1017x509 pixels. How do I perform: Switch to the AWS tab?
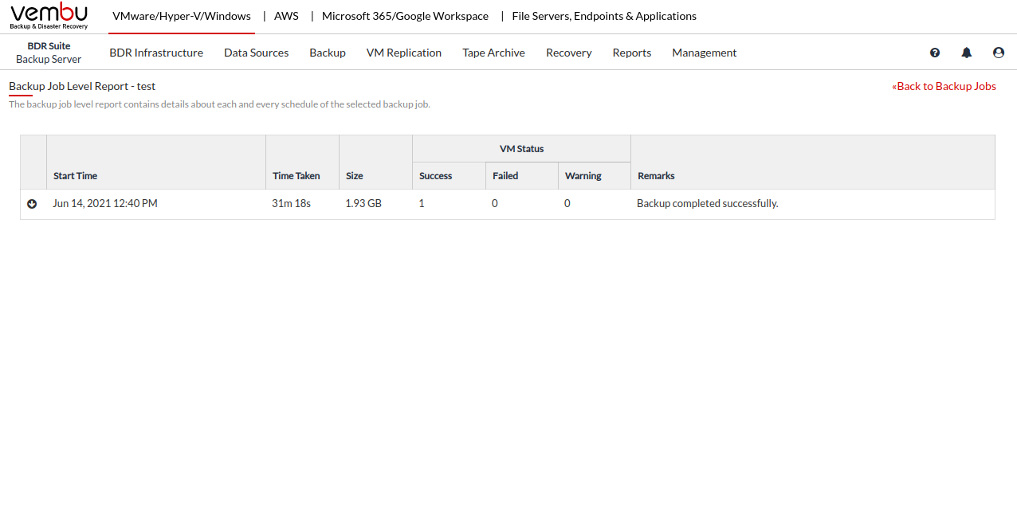(286, 16)
